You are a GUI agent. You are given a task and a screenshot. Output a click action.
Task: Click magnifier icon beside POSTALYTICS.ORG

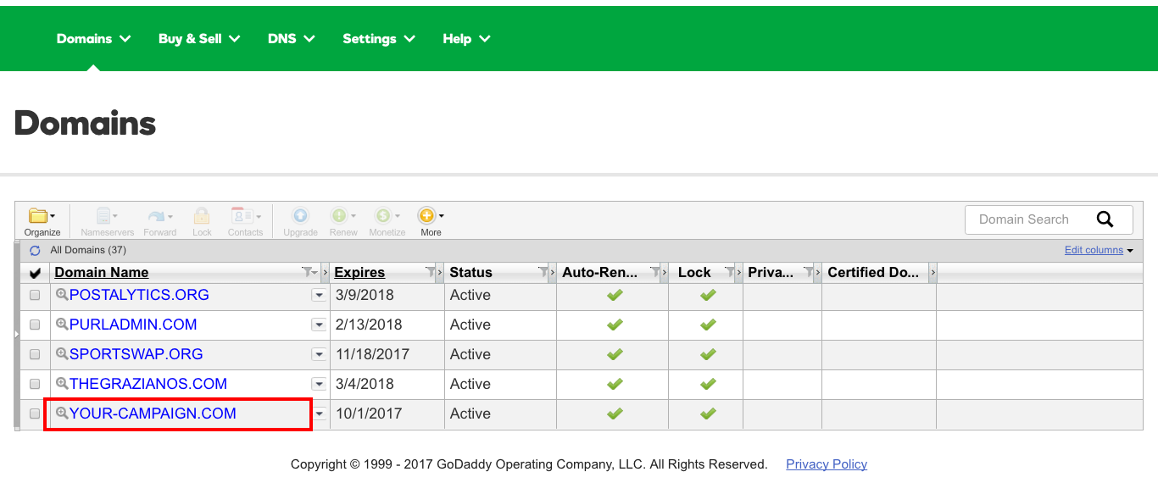pos(62,295)
